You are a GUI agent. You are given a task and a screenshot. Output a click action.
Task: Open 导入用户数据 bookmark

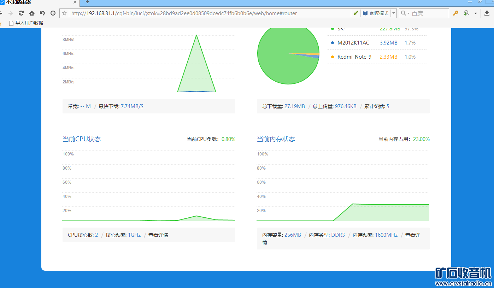point(26,23)
